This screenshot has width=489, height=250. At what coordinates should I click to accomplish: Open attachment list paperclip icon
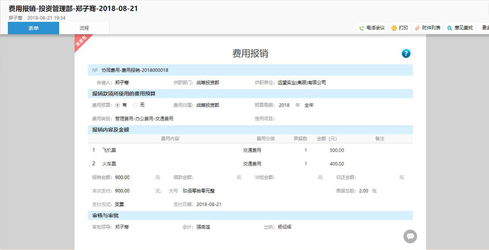click(417, 28)
